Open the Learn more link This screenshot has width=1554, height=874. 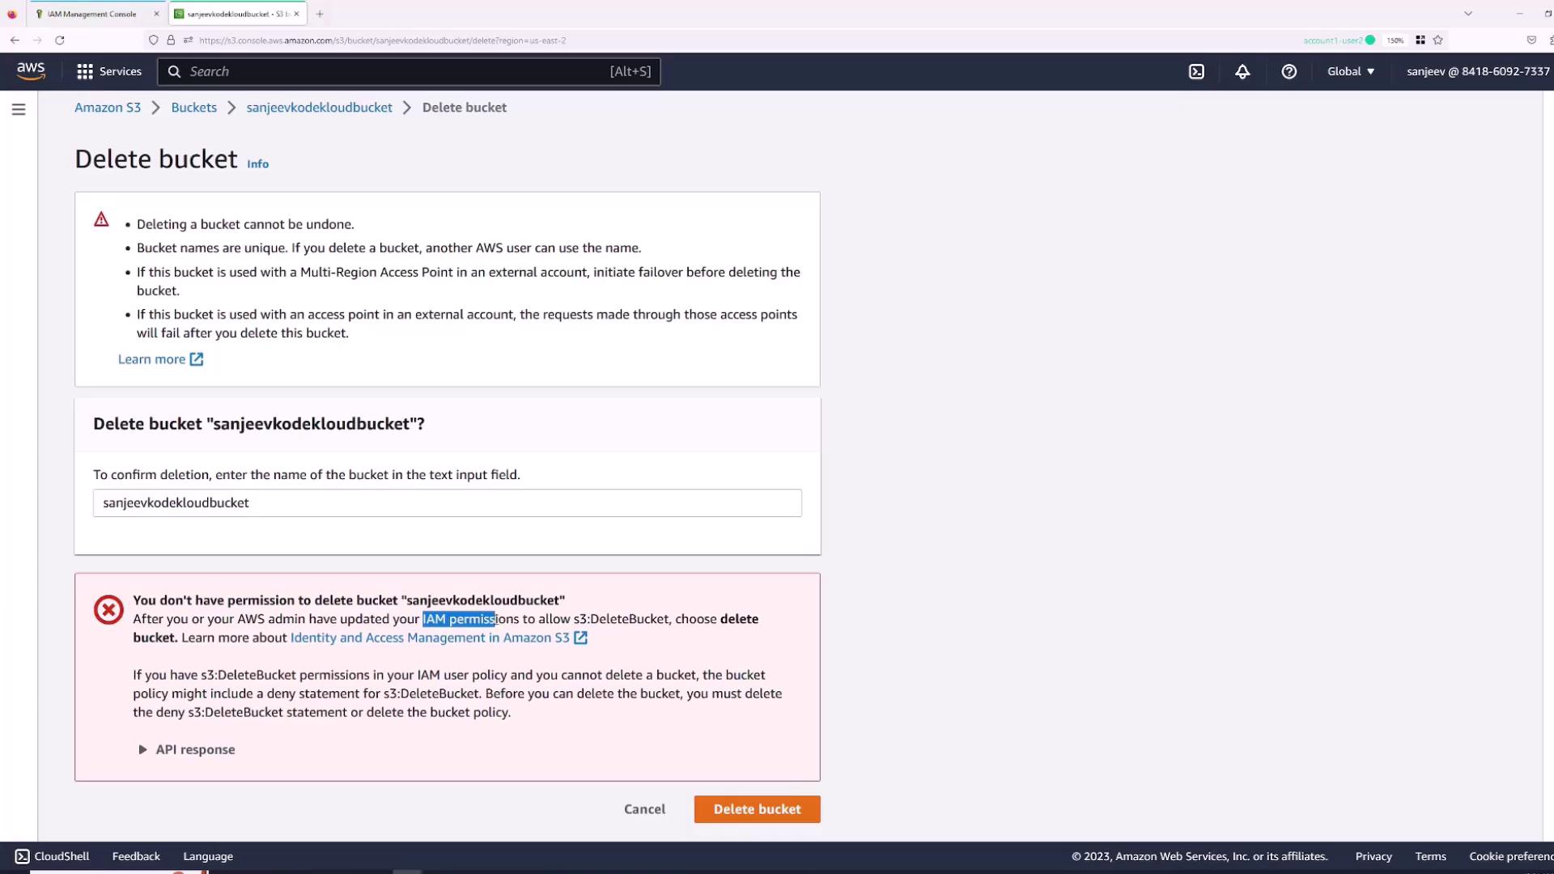[151, 359]
